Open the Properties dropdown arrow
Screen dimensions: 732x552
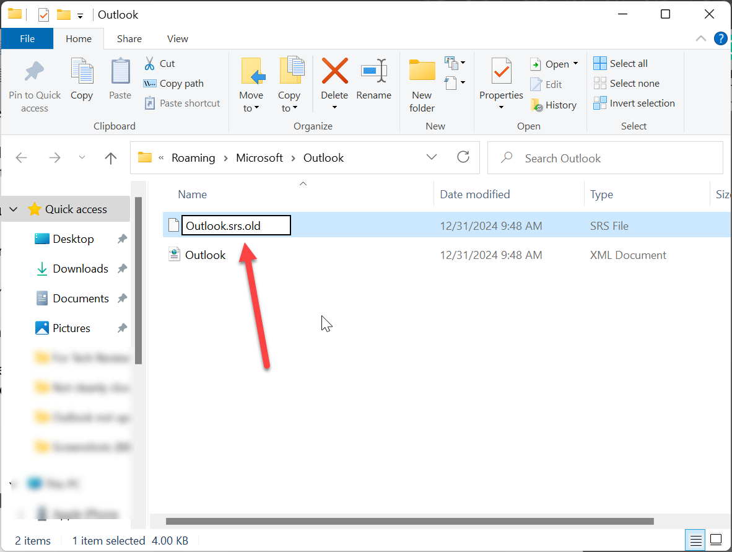pyautogui.click(x=502, y=107)
